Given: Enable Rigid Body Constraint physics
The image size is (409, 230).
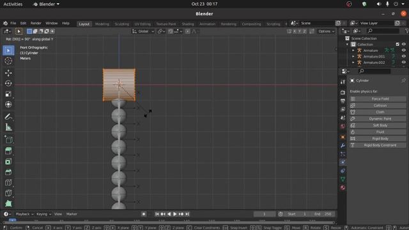Looking at the screenshot, I should tap(378, 145).
